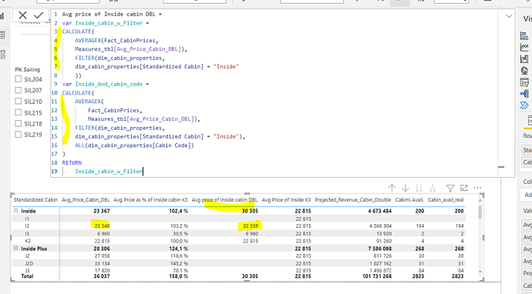532x294 pixels.
Task: Open focus mode for the matrix visual
Action: click(464, 188)
